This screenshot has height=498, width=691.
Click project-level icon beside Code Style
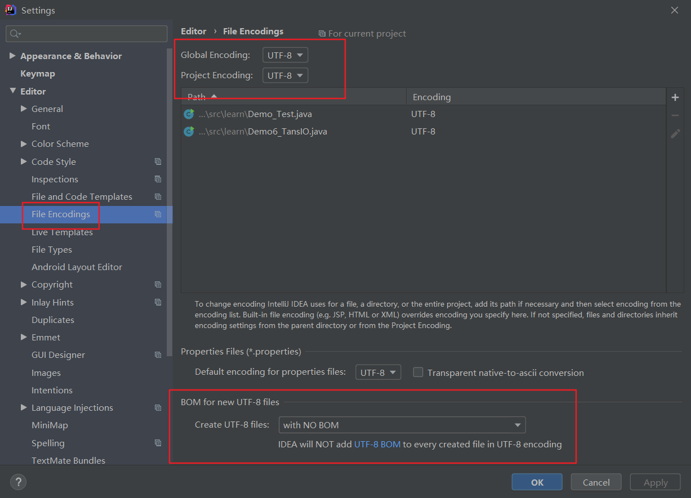[158, 161]
